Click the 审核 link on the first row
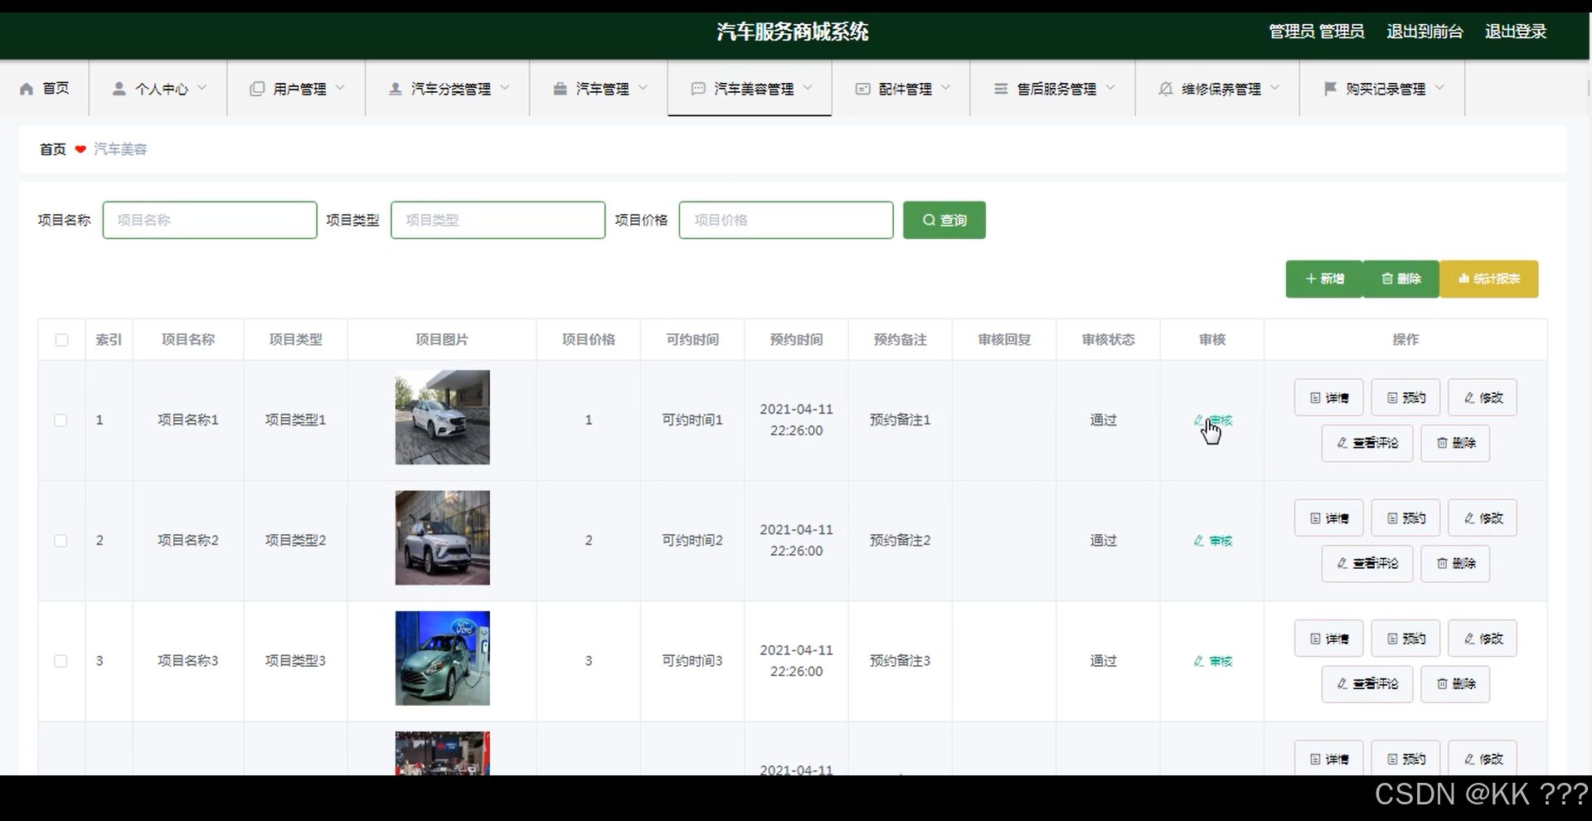Viewport: 1592px width, 821px height. 1214,420
